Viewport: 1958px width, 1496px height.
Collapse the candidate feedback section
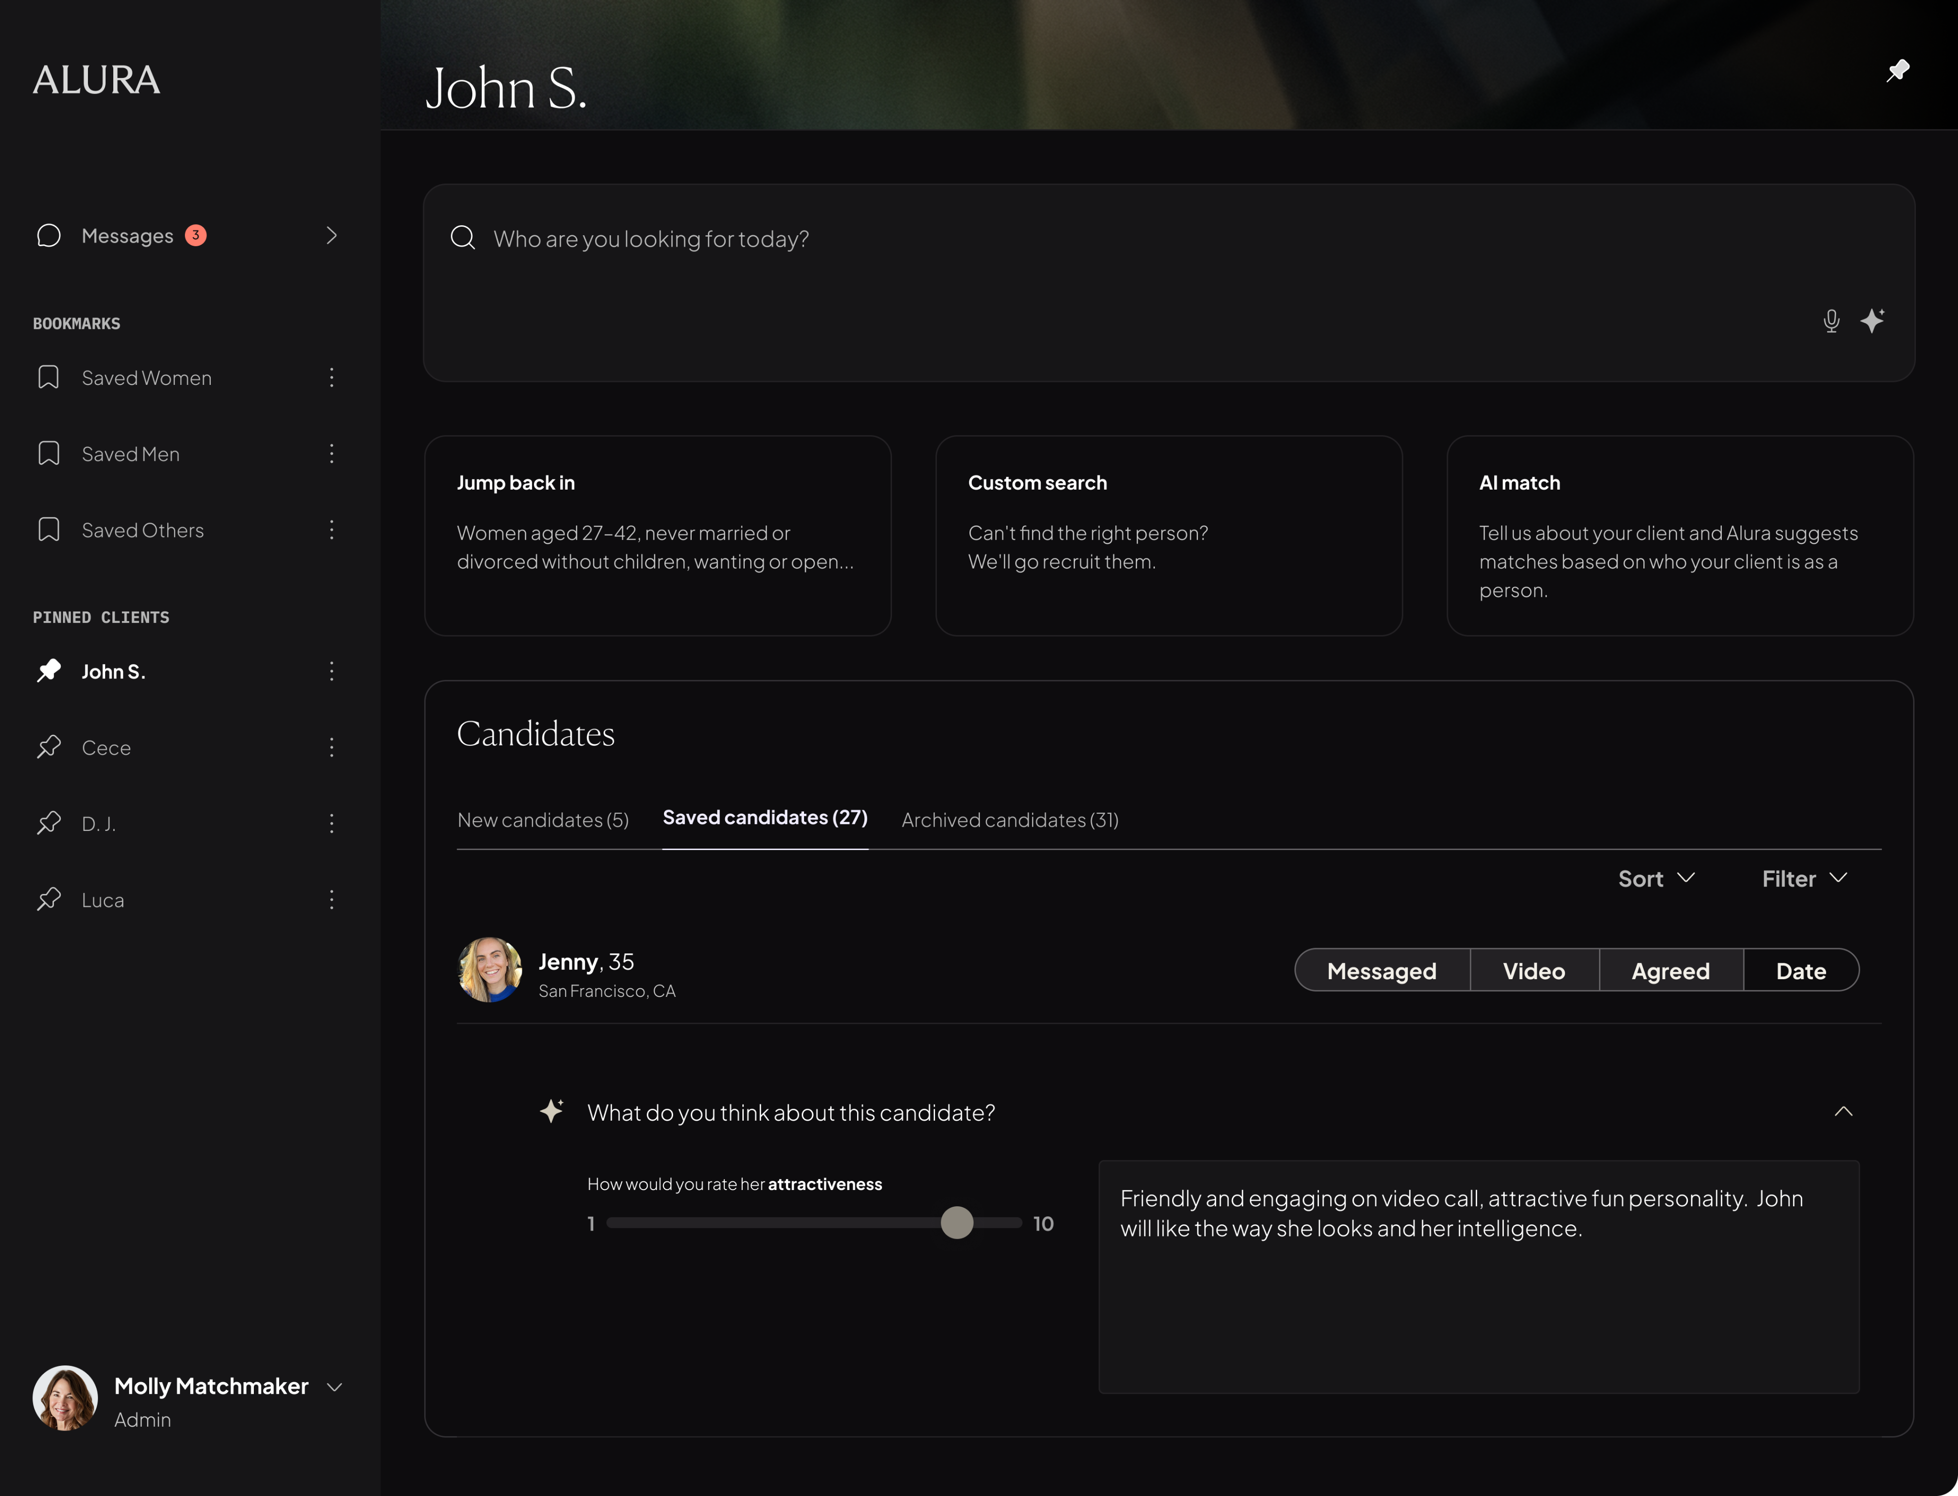pos(1843,1111)
